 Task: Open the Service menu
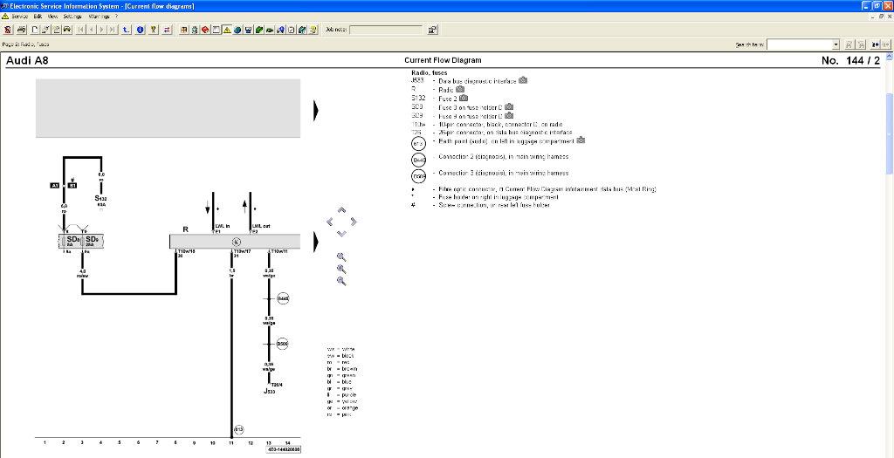(x=19, y=17)
